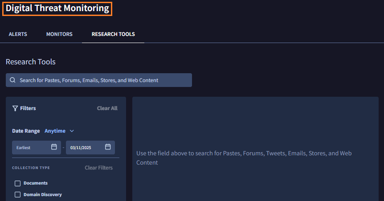Expand the chevron next to Anytime

tap(72, 131)
